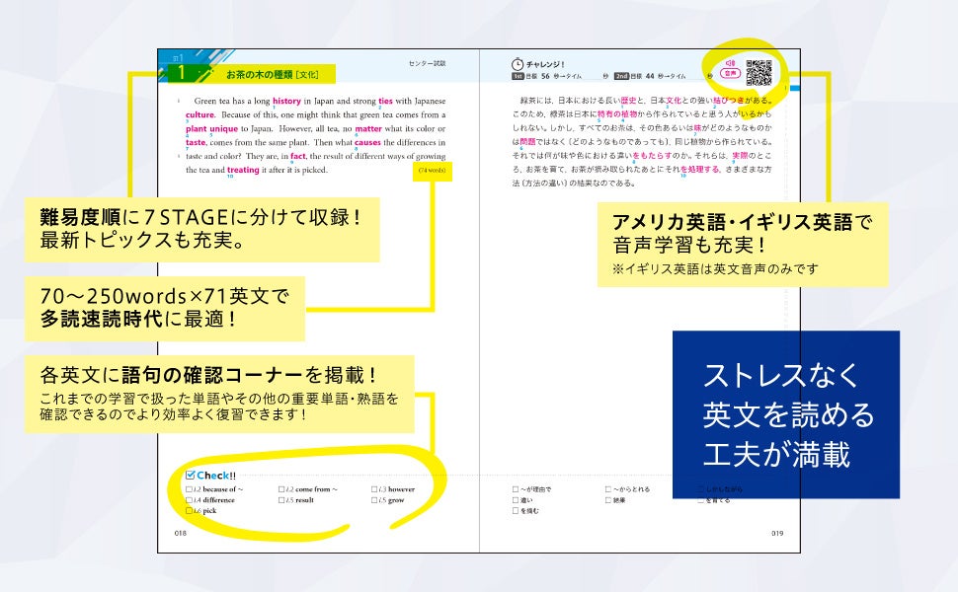
Task: Tick the 'because of ~' checkbox
Action: pyautogui.click(x=189, y=489)
